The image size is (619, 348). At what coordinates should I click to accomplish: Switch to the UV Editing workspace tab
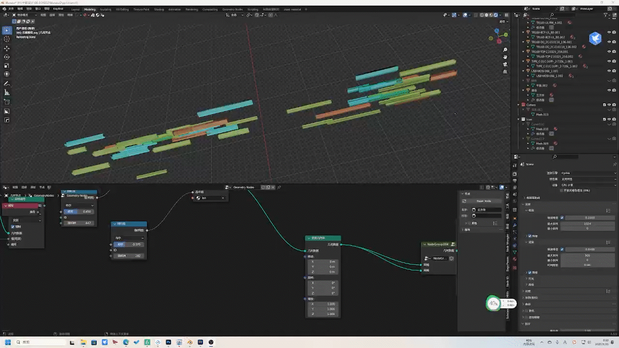[x=121, y=9]
